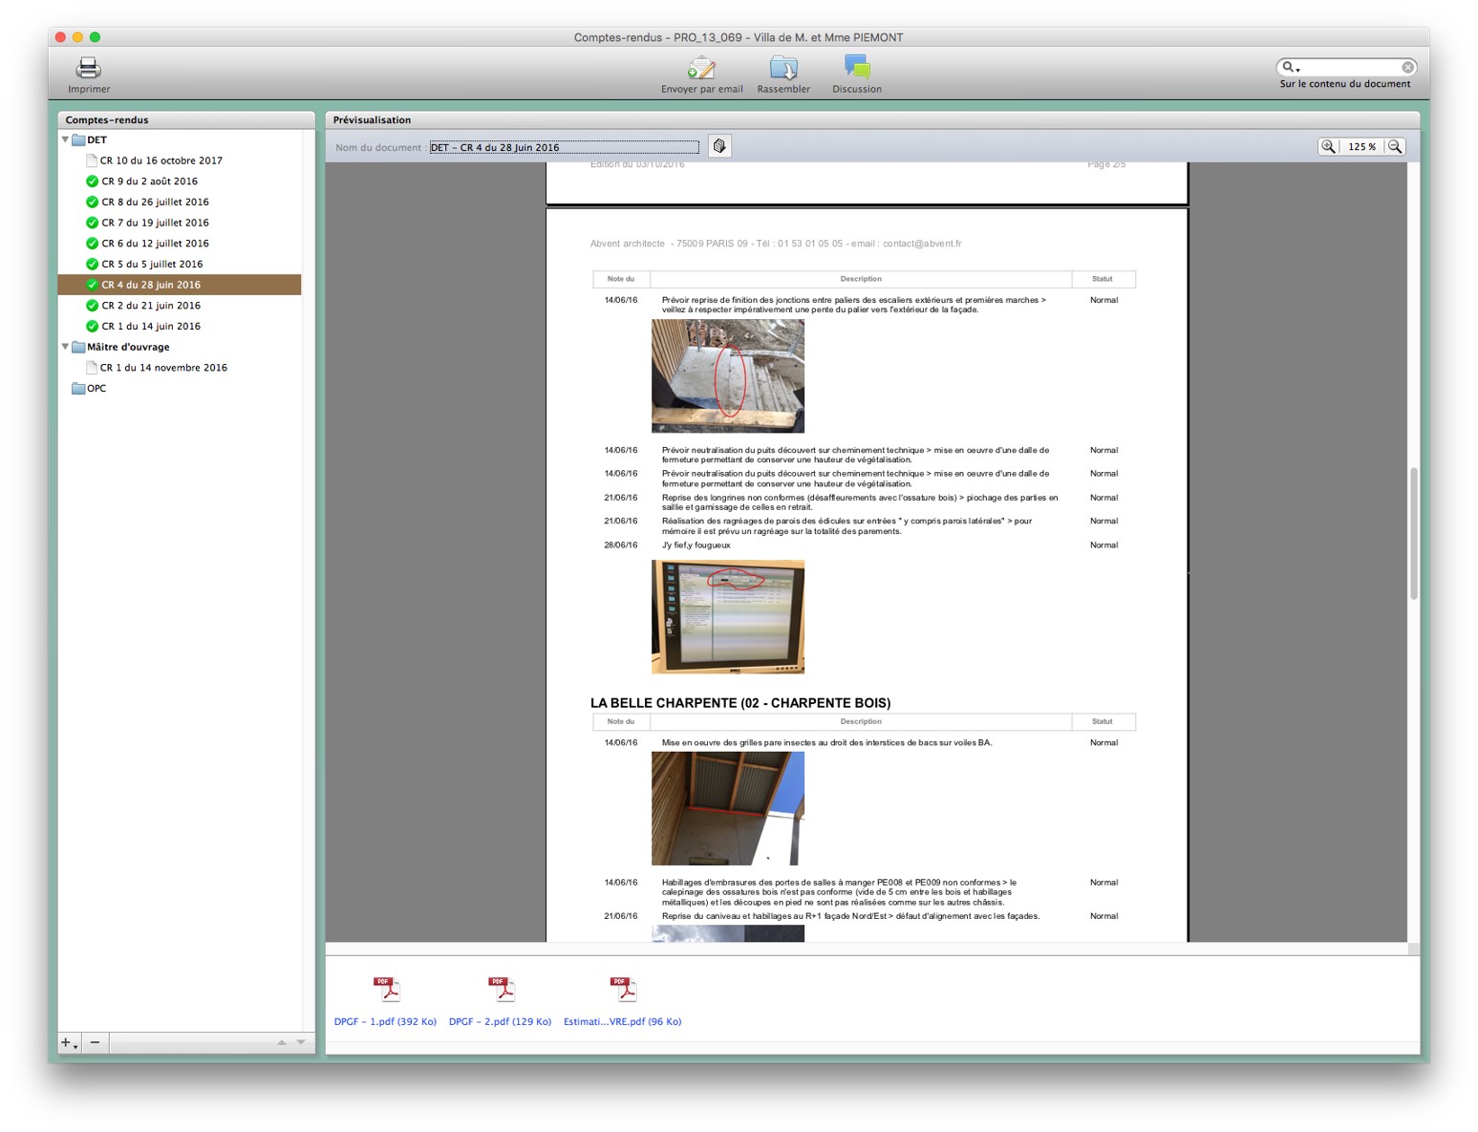Click the wooden roof structure photo

click(728, 808)
